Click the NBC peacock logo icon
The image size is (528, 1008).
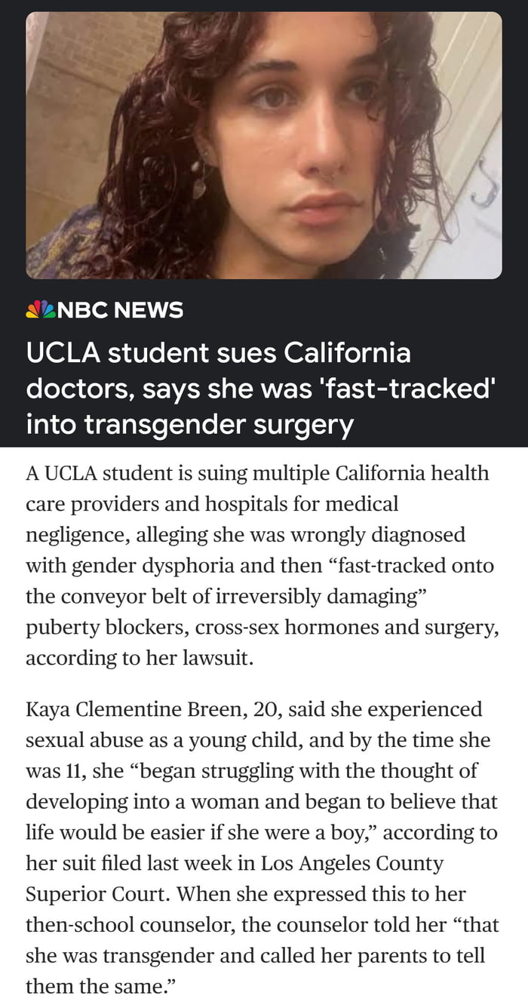[x=40, y=309]
